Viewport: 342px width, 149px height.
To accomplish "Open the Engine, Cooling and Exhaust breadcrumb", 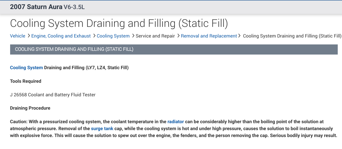I will coord(61,36).
